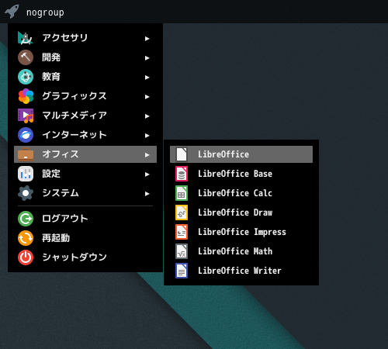Select the highlighted オフィス menu entry
388x349 pixels.
tap(85, 154)
